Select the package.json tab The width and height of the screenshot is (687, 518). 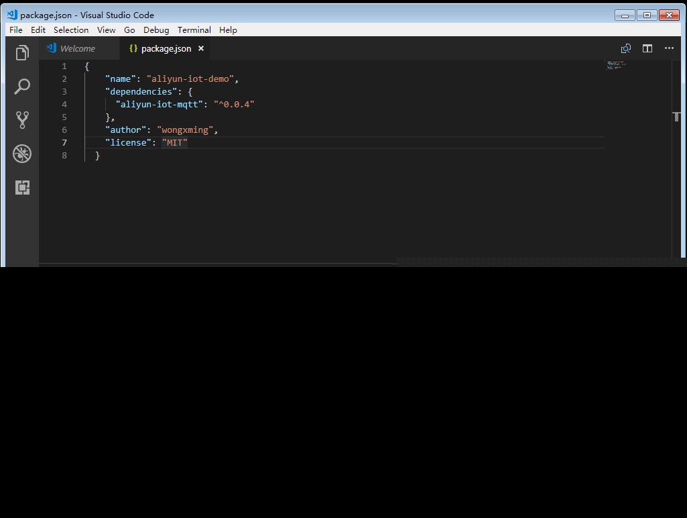tap(165, 48)
